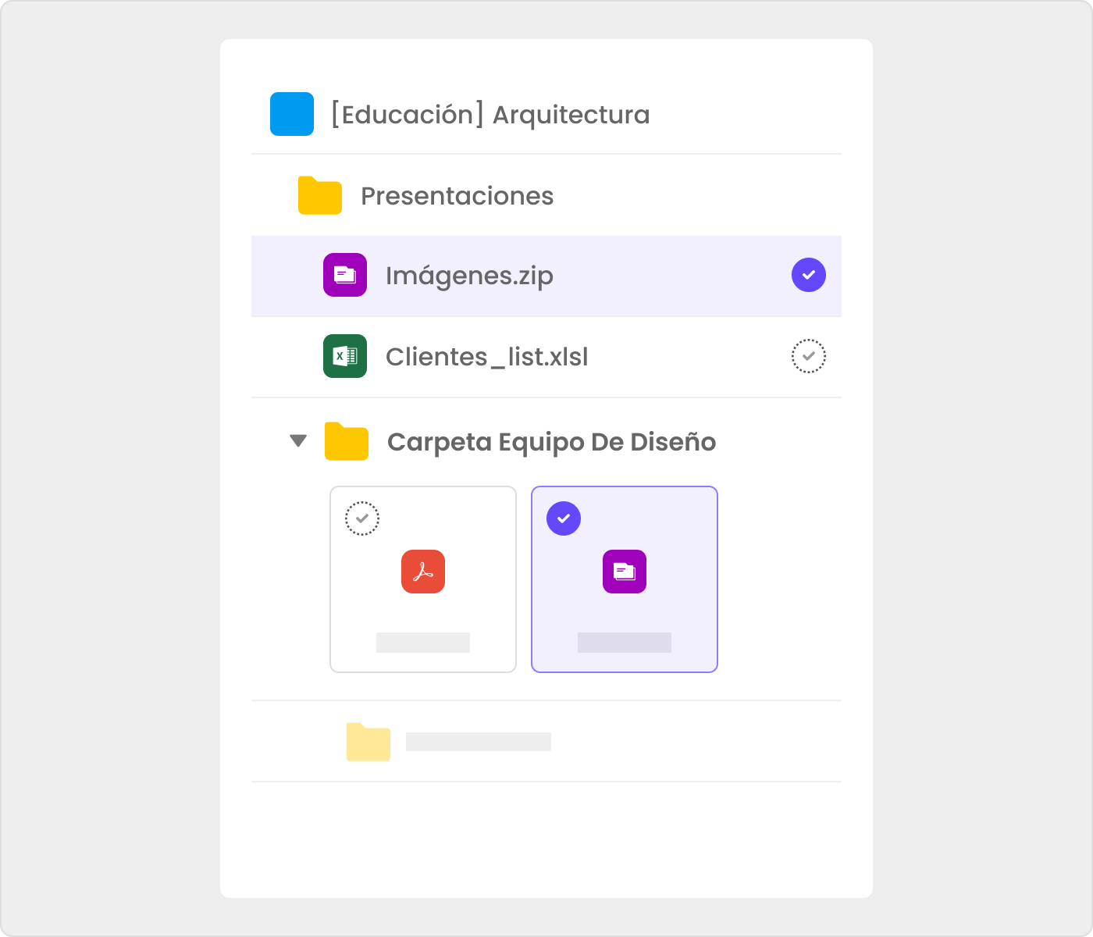Click the blue Arquitectura workspace square icon
1093x937 pixels.
tap(292, 114)
